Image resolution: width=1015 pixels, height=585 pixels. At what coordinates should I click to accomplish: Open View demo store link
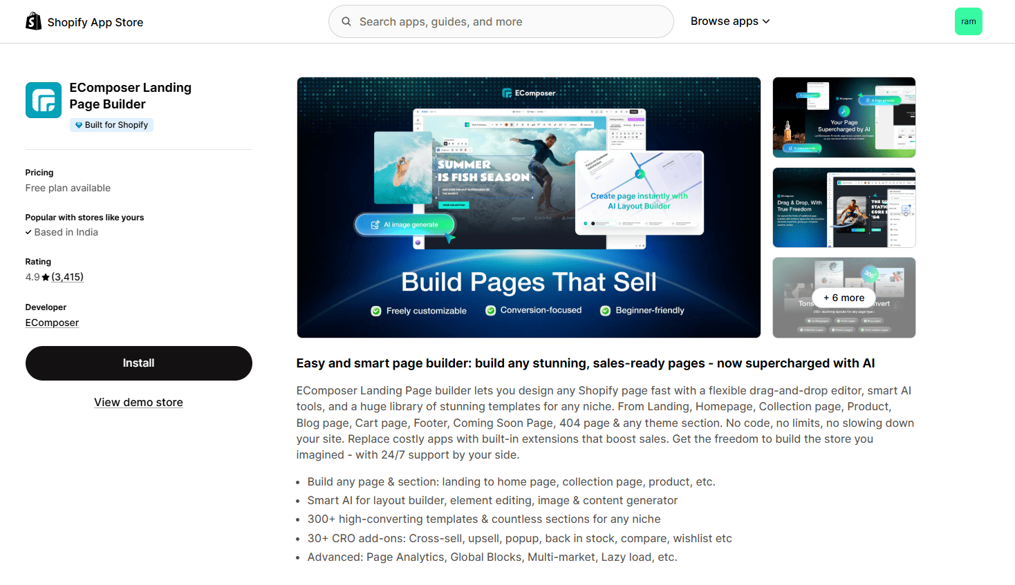[139, 403]
